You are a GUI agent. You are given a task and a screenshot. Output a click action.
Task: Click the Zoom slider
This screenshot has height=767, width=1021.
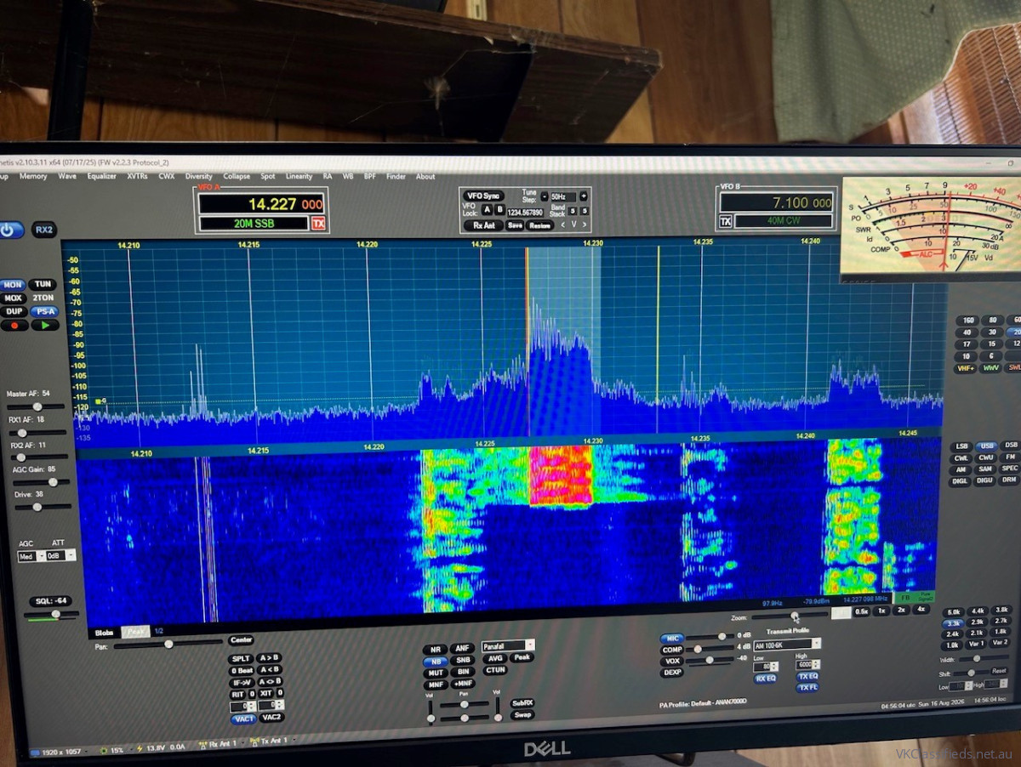(x=790, y=616)
